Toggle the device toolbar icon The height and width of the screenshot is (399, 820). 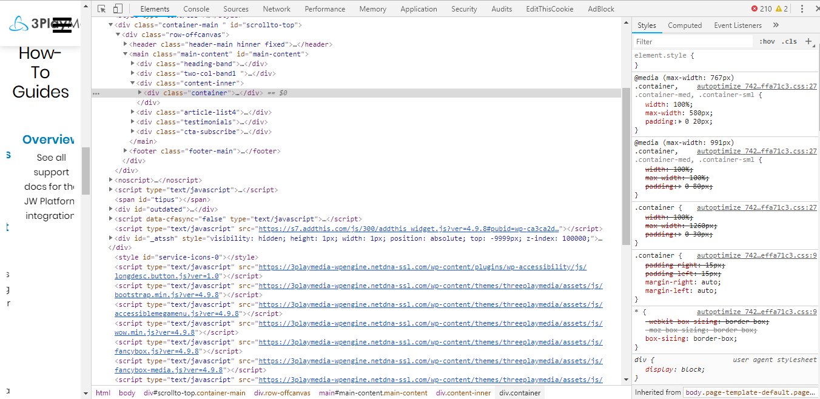(x=118, y=9)
